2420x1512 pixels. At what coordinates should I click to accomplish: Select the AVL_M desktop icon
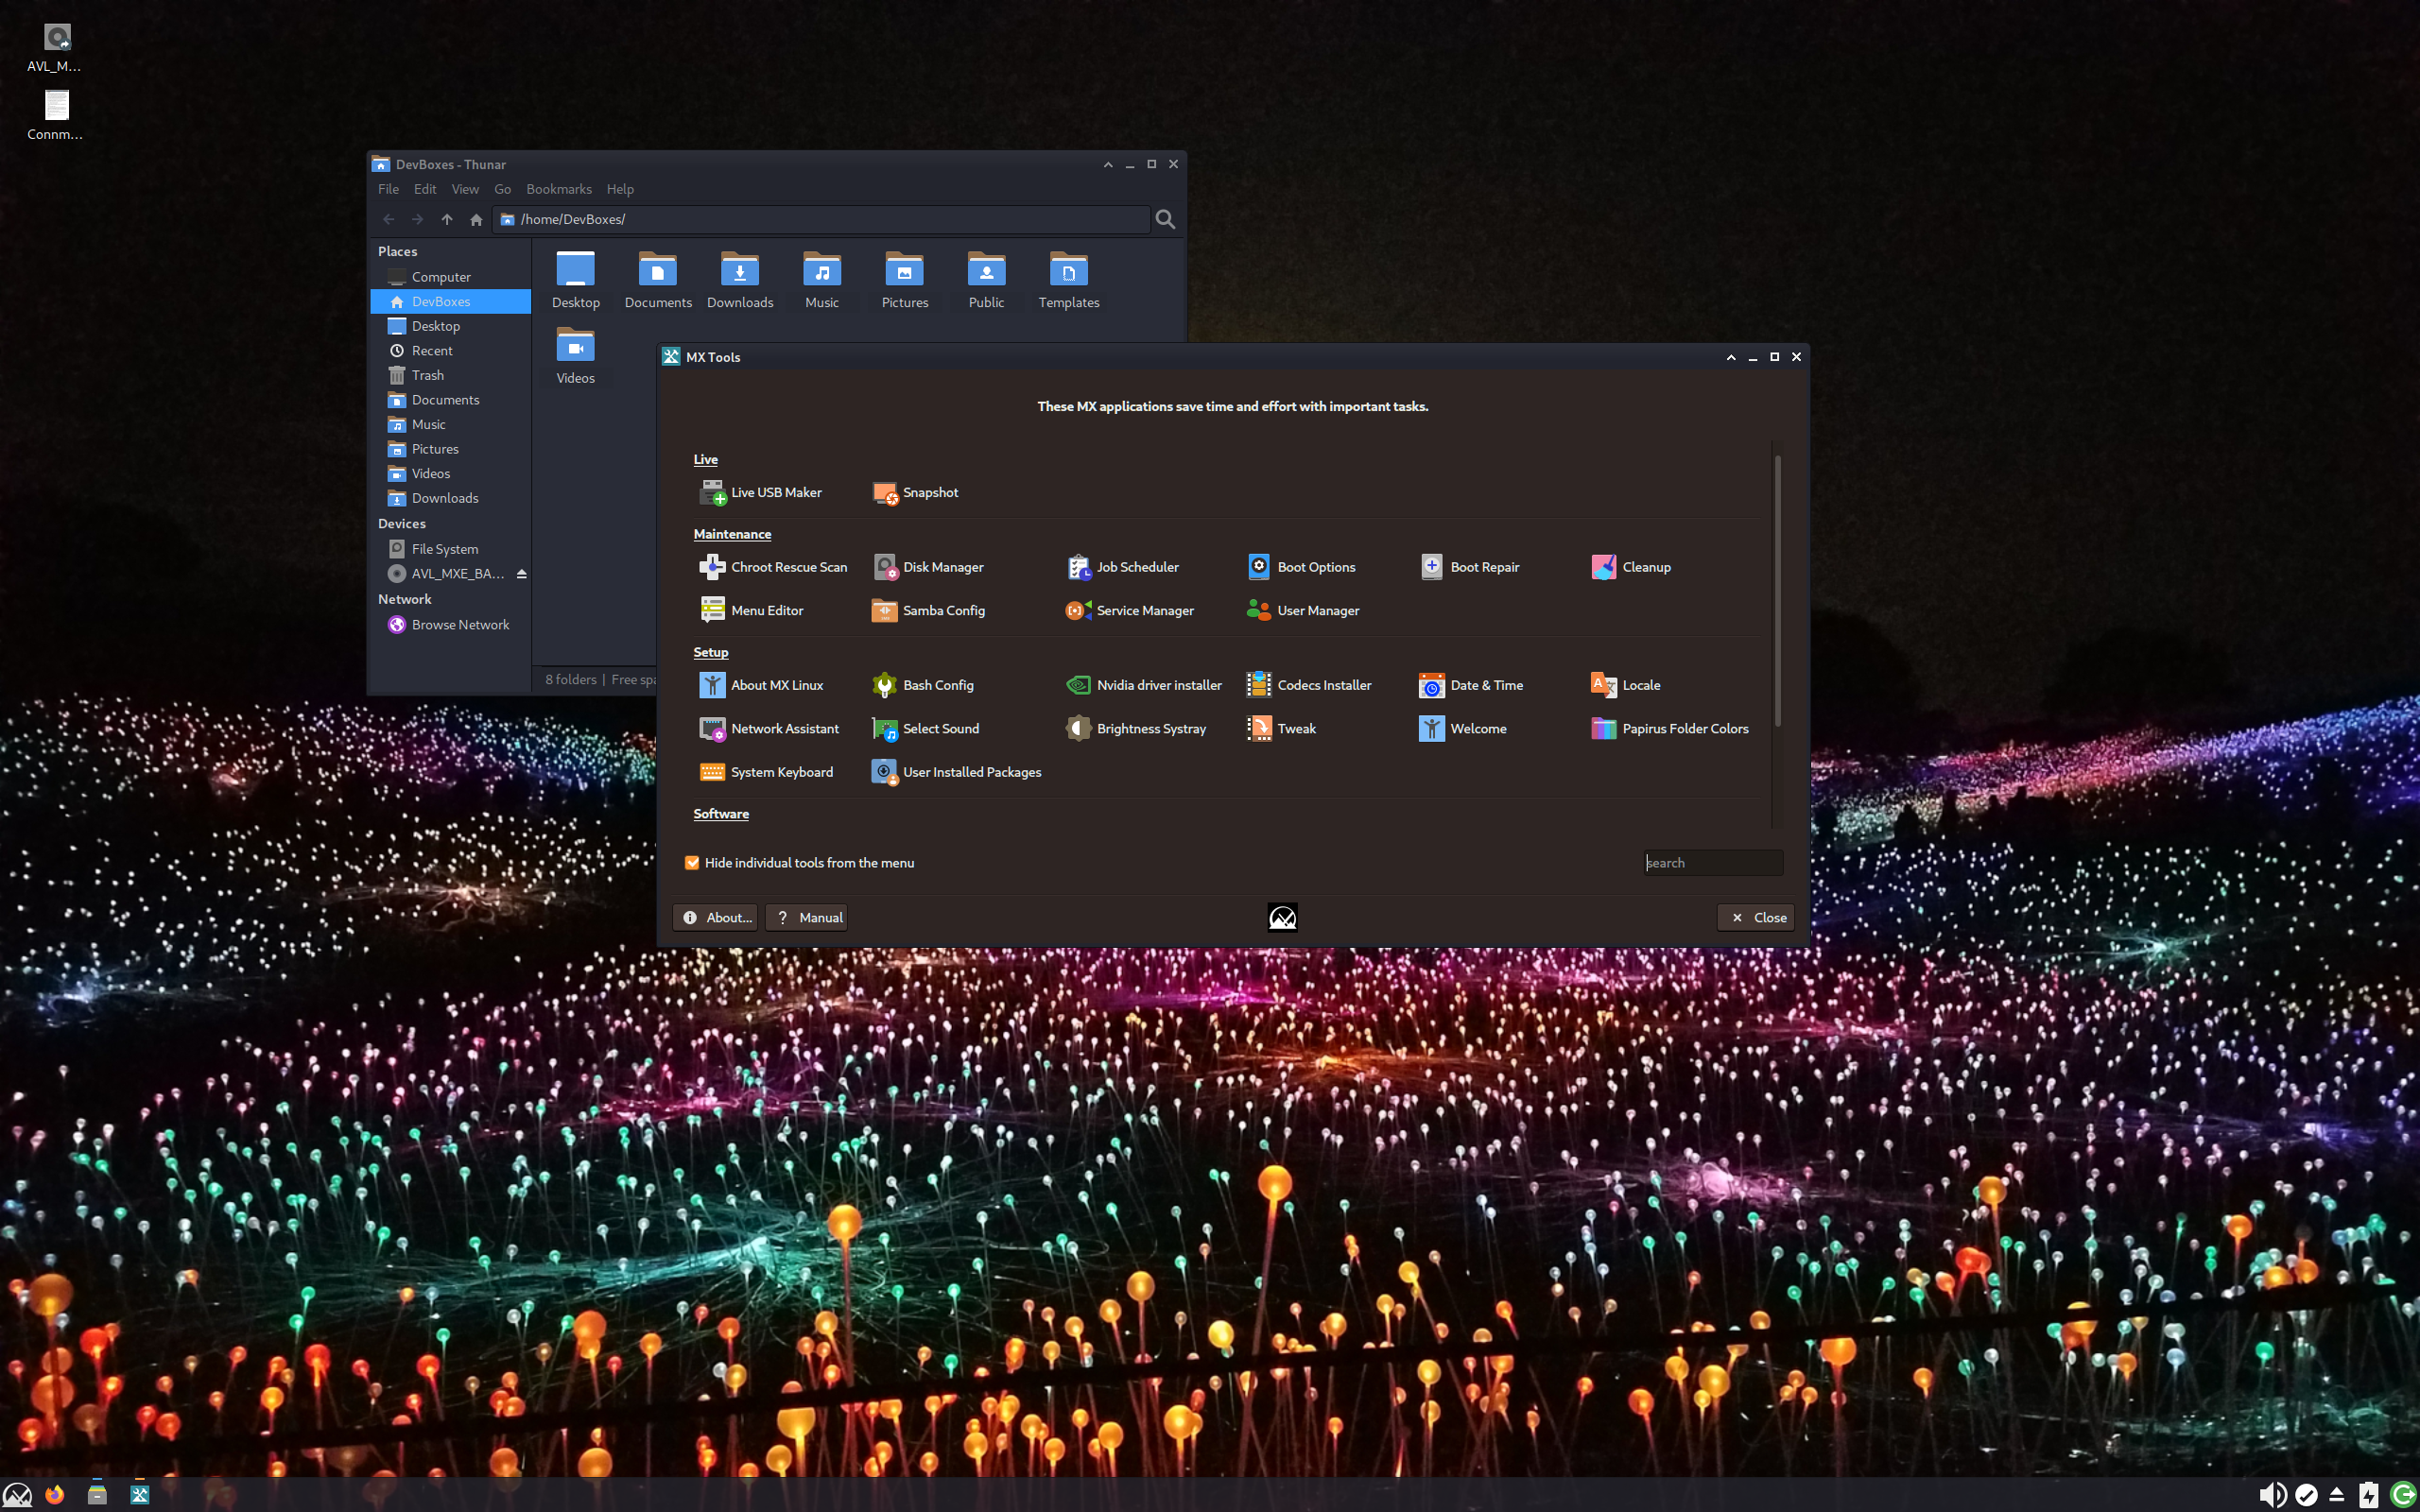(56, 48)
